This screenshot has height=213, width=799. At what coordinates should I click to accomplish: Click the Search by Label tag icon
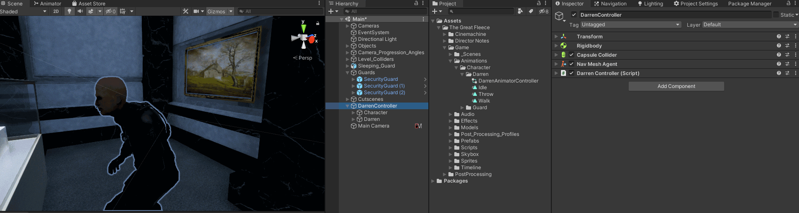click(x=531, y=11)
